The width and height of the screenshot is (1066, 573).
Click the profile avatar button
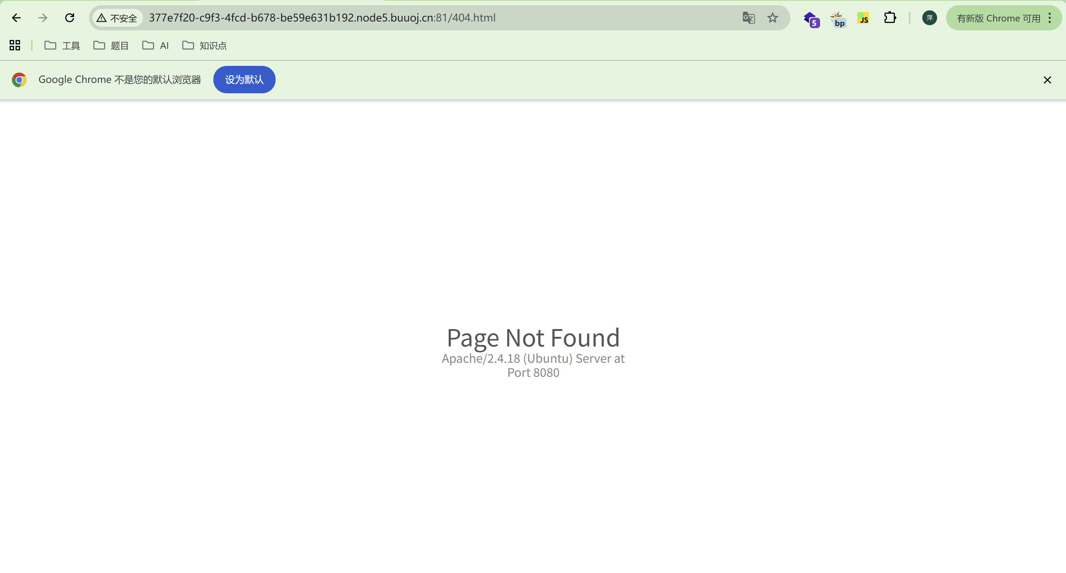[929, 18]
